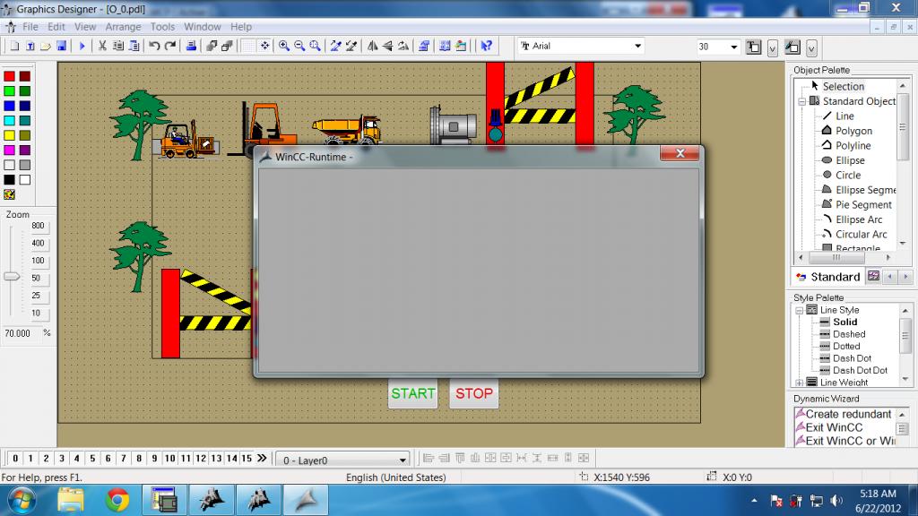
Task: Click the green START button on canvas
Action: [x=412, y=394]
